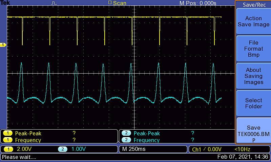Select channel 2 Peak-Peak measurement badge

126,133
